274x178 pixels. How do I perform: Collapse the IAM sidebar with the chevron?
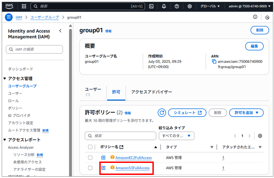tap(60, 31)
